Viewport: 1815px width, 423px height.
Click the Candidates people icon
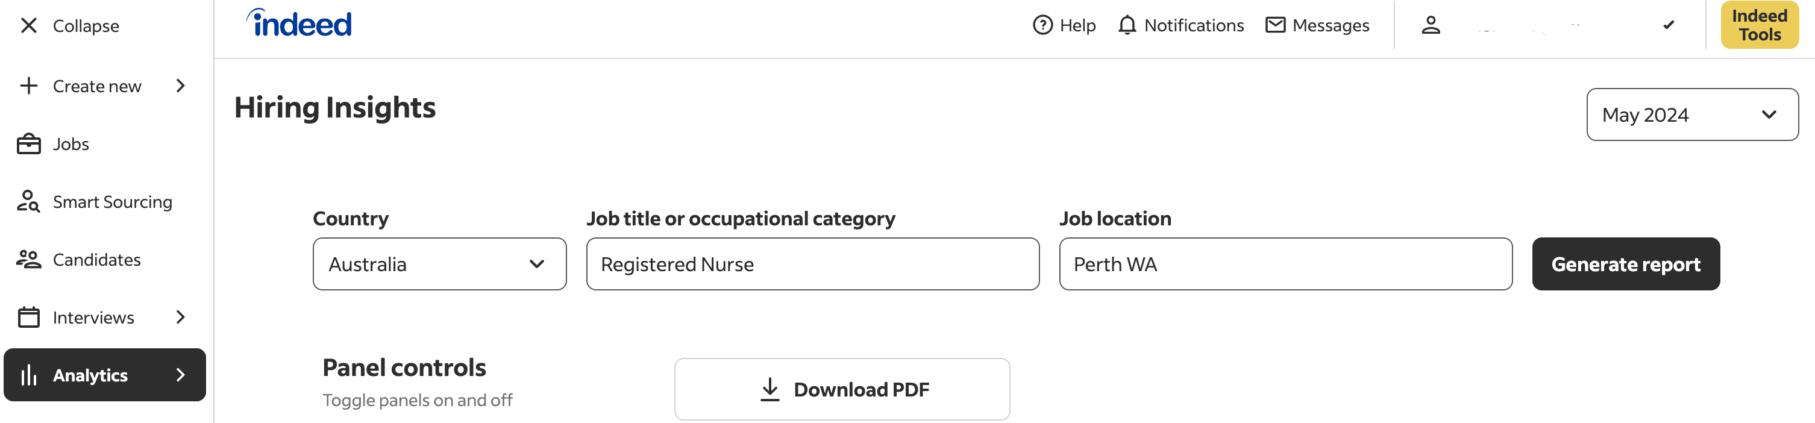29,260
